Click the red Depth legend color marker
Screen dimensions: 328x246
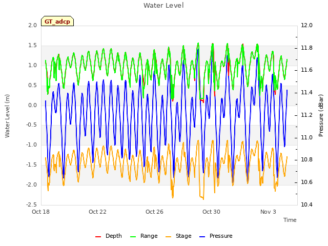pyautogui.click(x=98, y=237)
